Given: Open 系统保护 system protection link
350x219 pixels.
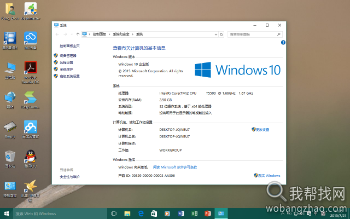Looking at the screenshot, I should [66, 70].
